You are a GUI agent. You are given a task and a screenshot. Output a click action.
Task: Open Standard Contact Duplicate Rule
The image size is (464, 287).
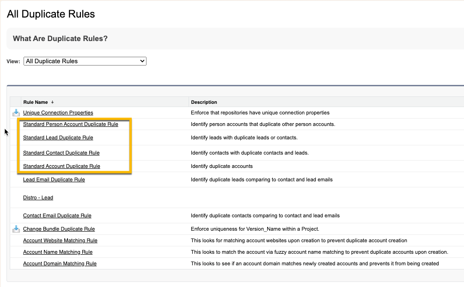click(61, 153)
